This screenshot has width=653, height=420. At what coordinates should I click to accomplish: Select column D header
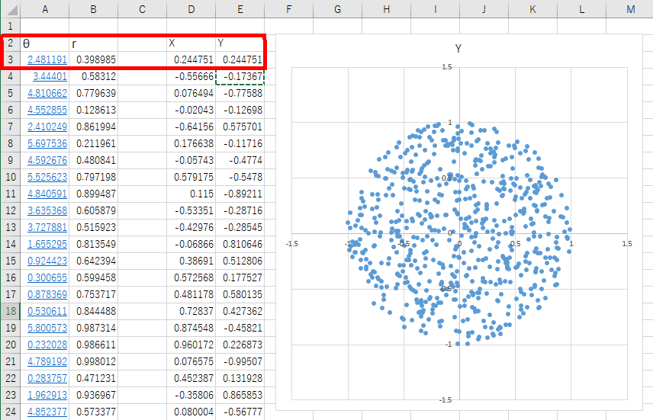[191, 9]
